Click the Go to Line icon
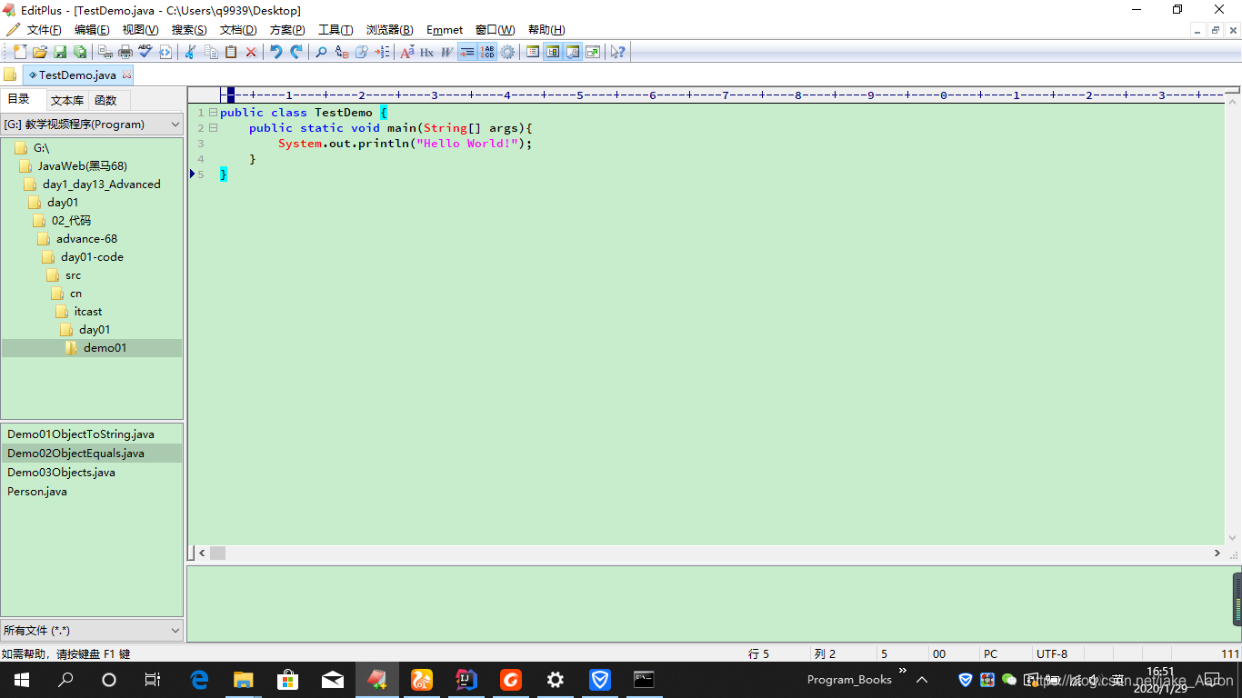1242x698 pixels. tap(382, 52)
